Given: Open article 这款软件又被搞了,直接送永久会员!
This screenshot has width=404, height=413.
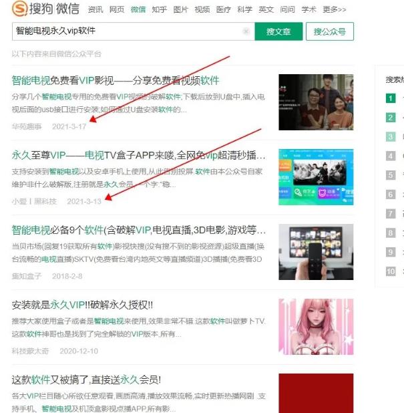Looking at the screenshot, I should pos(86,380).
